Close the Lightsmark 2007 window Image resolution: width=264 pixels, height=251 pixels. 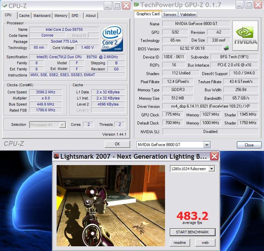pyautogui.click(x=214, y=156)
